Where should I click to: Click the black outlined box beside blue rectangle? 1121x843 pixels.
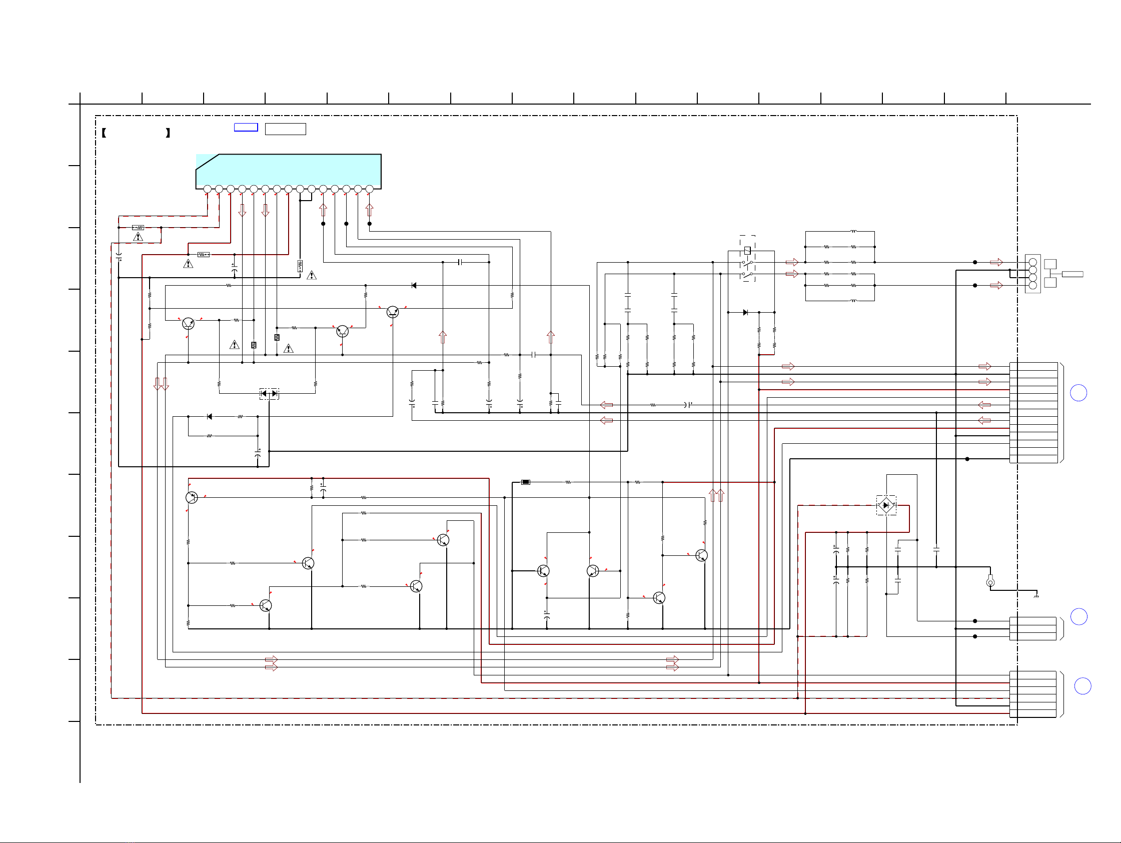[x=285, y=129]
